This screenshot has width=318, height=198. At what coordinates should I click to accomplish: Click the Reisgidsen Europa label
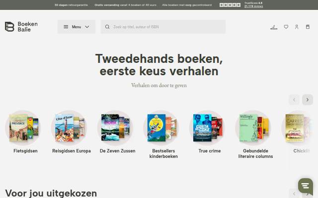pos(72,151)
